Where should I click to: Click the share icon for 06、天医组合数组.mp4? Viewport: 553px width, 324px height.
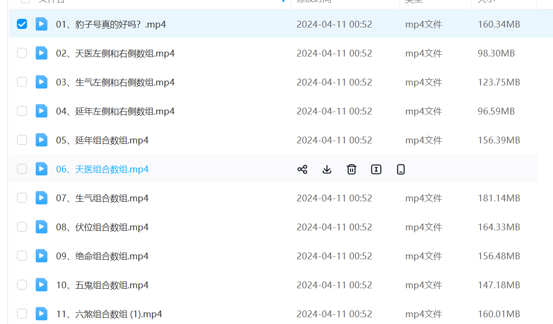coord(302,169)
